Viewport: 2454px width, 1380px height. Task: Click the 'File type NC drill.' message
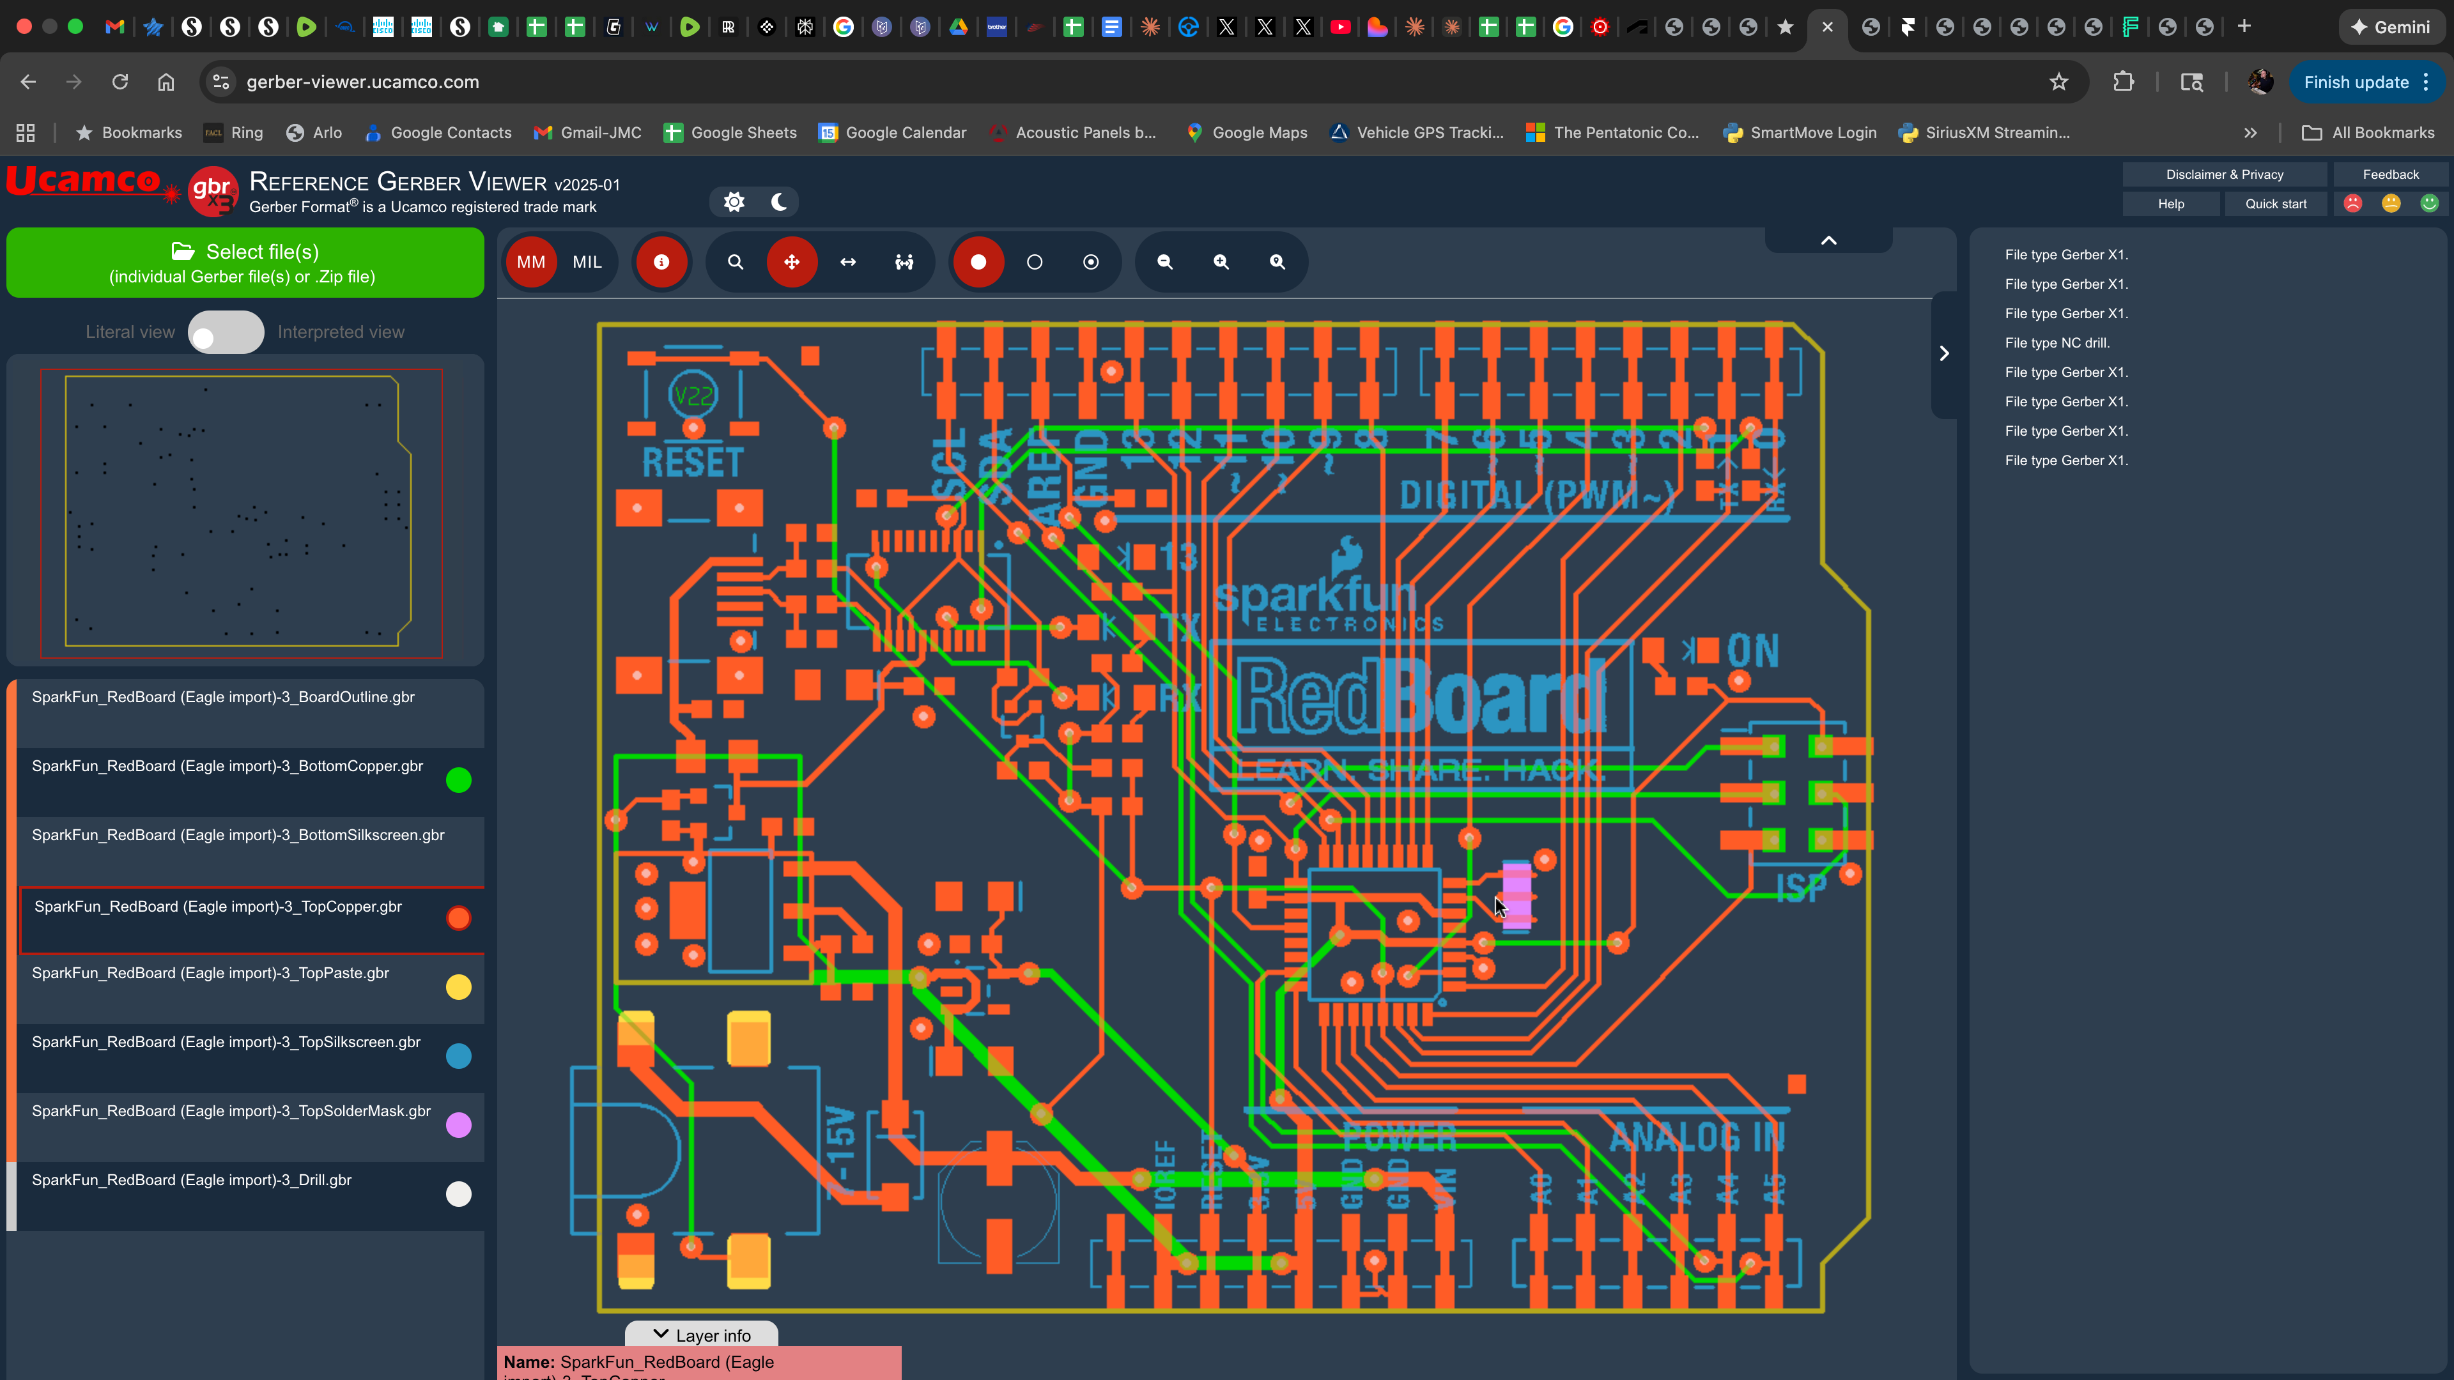tap(2057, 343)
